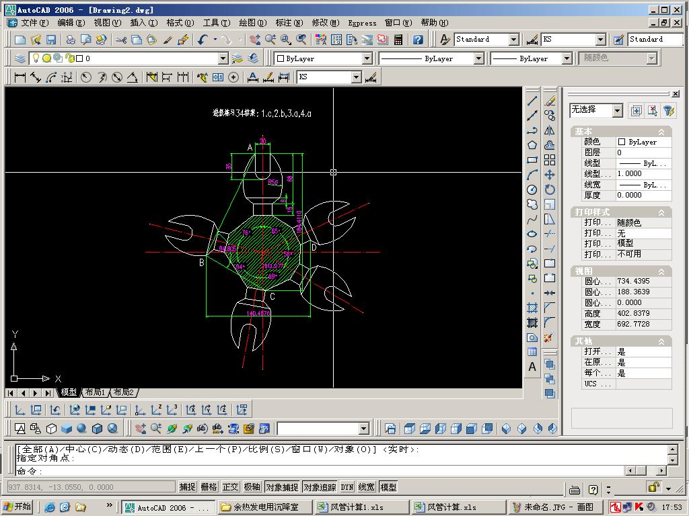Select the Rectangle draw tool

pos(532,160)
